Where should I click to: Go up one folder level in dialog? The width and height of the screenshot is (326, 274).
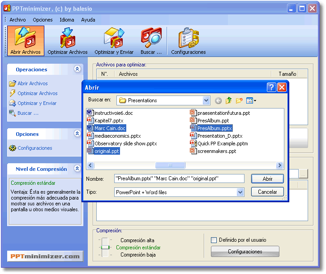pyautogui.click(x=228, y=100)
